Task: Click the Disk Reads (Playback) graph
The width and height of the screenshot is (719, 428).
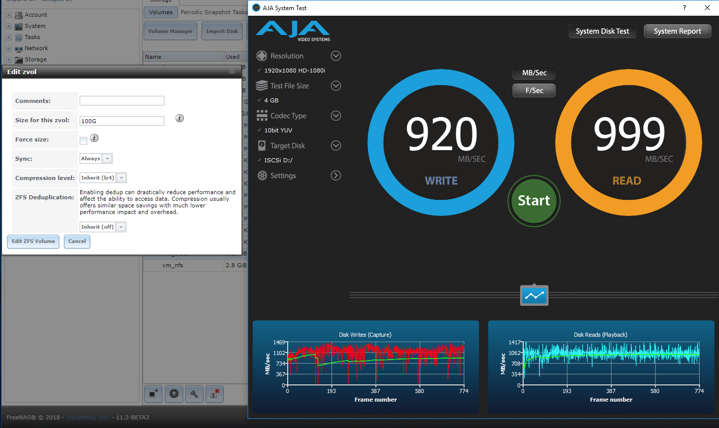Action: pos(601,367)
